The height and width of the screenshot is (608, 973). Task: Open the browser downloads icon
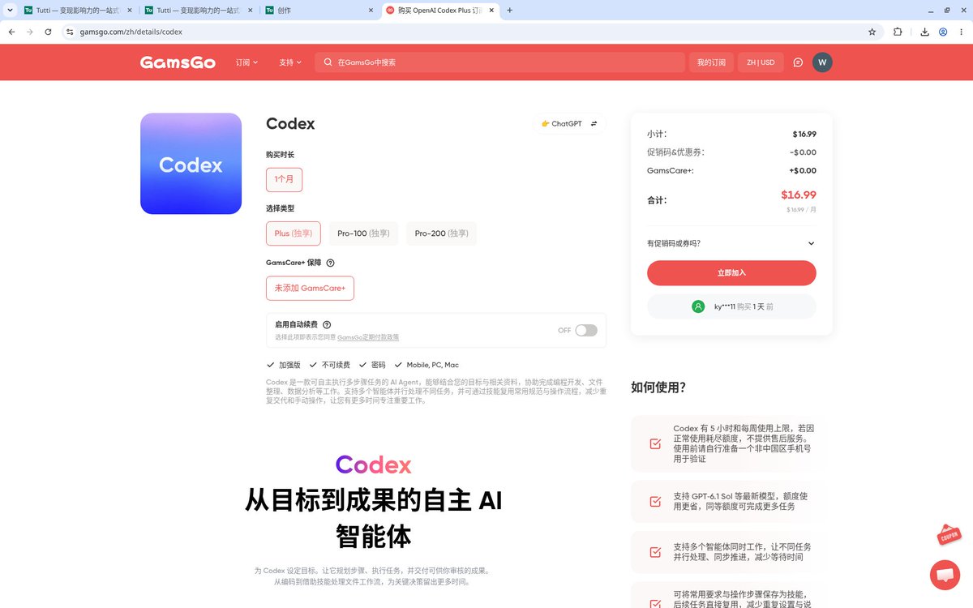click(x=925, y=32)
